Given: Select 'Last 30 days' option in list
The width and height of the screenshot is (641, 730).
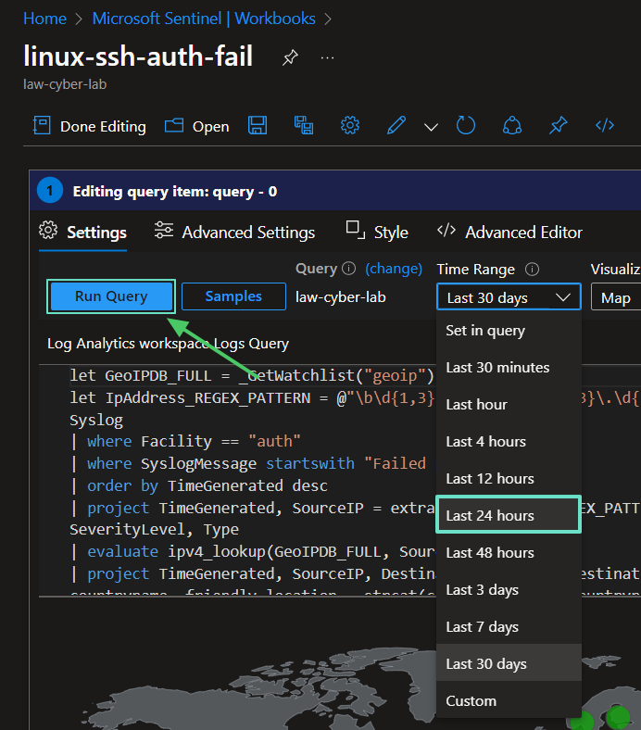Looking at the screenshot, I should pos(509,663).
